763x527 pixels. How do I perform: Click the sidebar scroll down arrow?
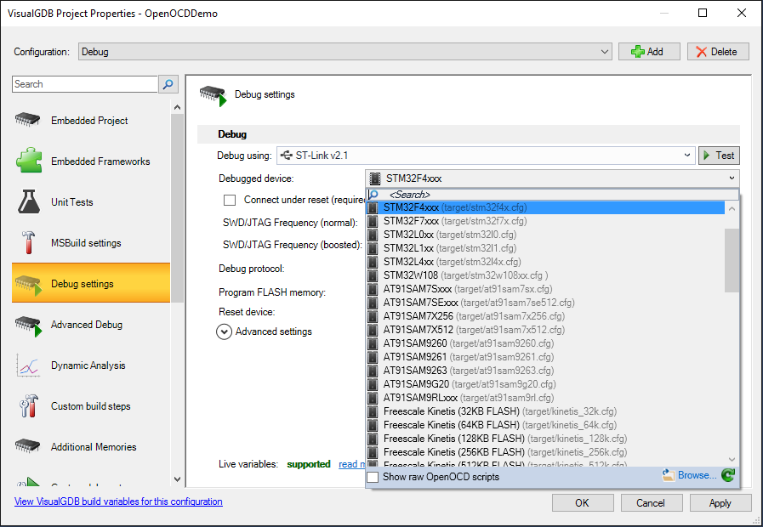[177, 479]
